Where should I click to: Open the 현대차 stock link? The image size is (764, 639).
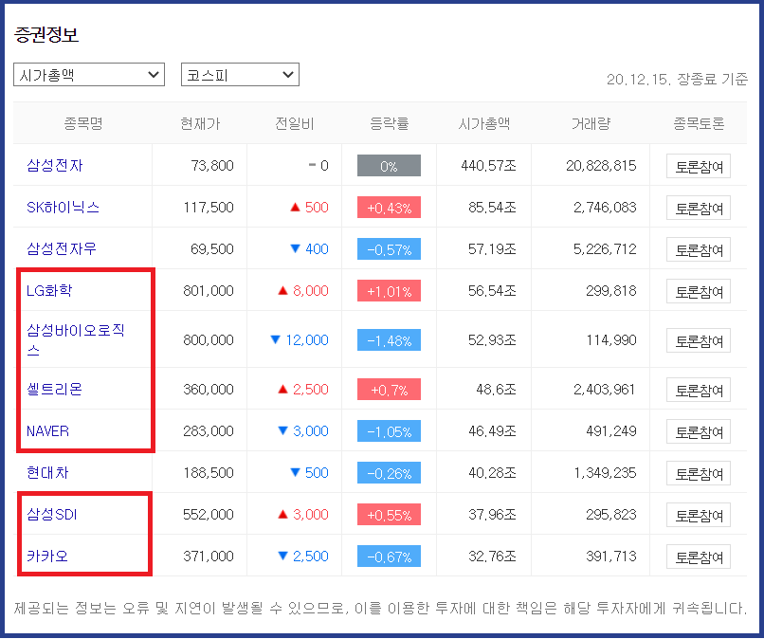(x=47, y=472)
